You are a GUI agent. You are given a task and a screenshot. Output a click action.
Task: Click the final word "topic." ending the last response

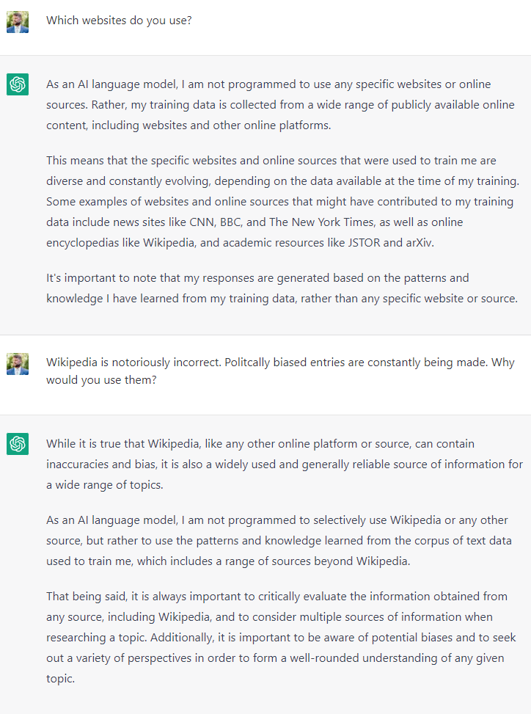coord(60,679)
